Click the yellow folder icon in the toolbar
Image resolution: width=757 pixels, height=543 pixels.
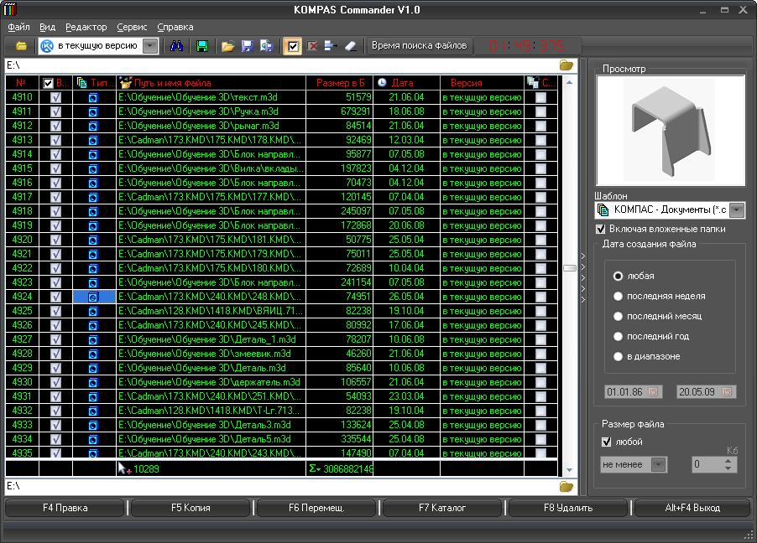coord(21,46)
